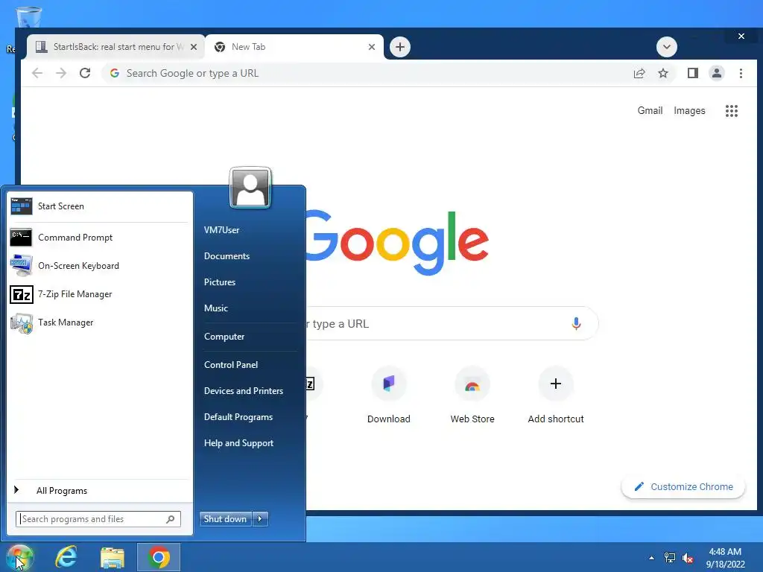Open Computer from start menu
Viewport: 763px width, 572px height.
point(224,337)
